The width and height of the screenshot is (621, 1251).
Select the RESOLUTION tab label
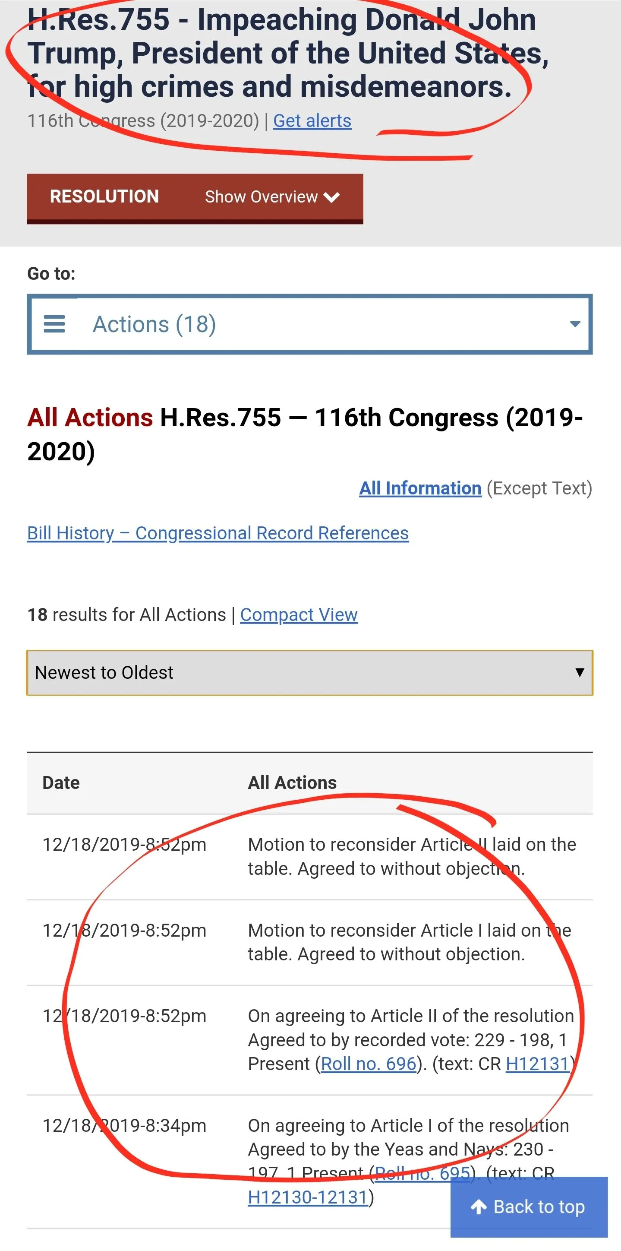[x=104, y=196]
